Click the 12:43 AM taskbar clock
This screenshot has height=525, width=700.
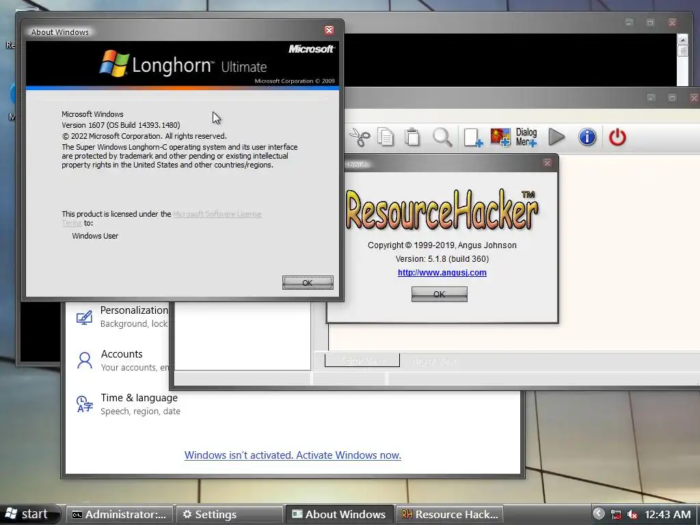point(667,515)
